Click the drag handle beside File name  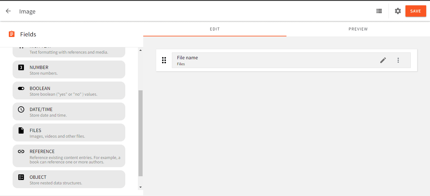[x=164, y=60]
